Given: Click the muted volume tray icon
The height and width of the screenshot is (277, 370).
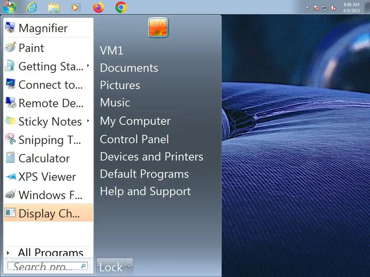Looking at the screenshot, I should (x=334, y=8).
